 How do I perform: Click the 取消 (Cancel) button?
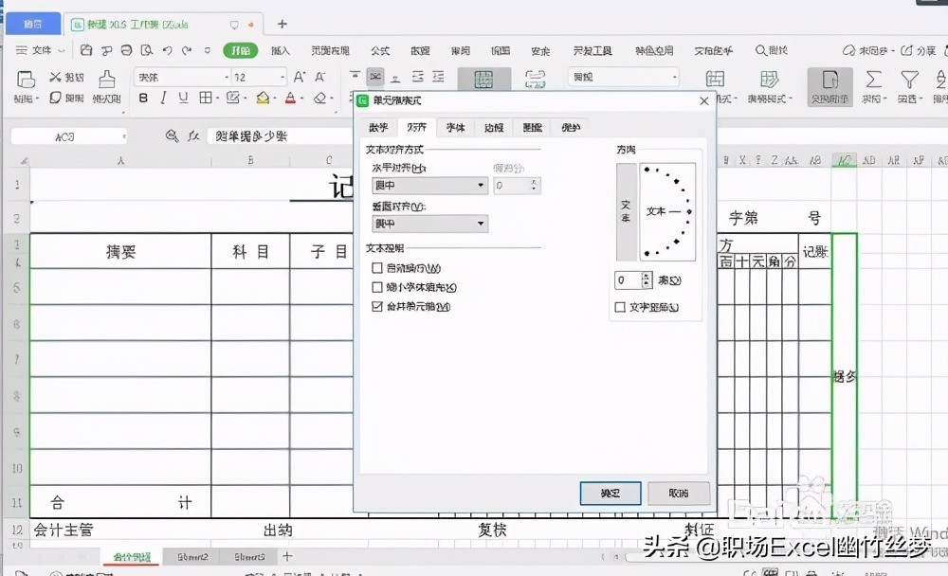tap(679, 494)
